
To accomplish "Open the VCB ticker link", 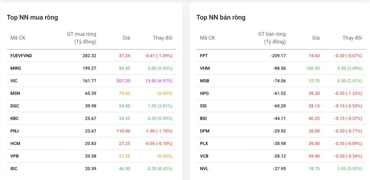I will 204,156.
